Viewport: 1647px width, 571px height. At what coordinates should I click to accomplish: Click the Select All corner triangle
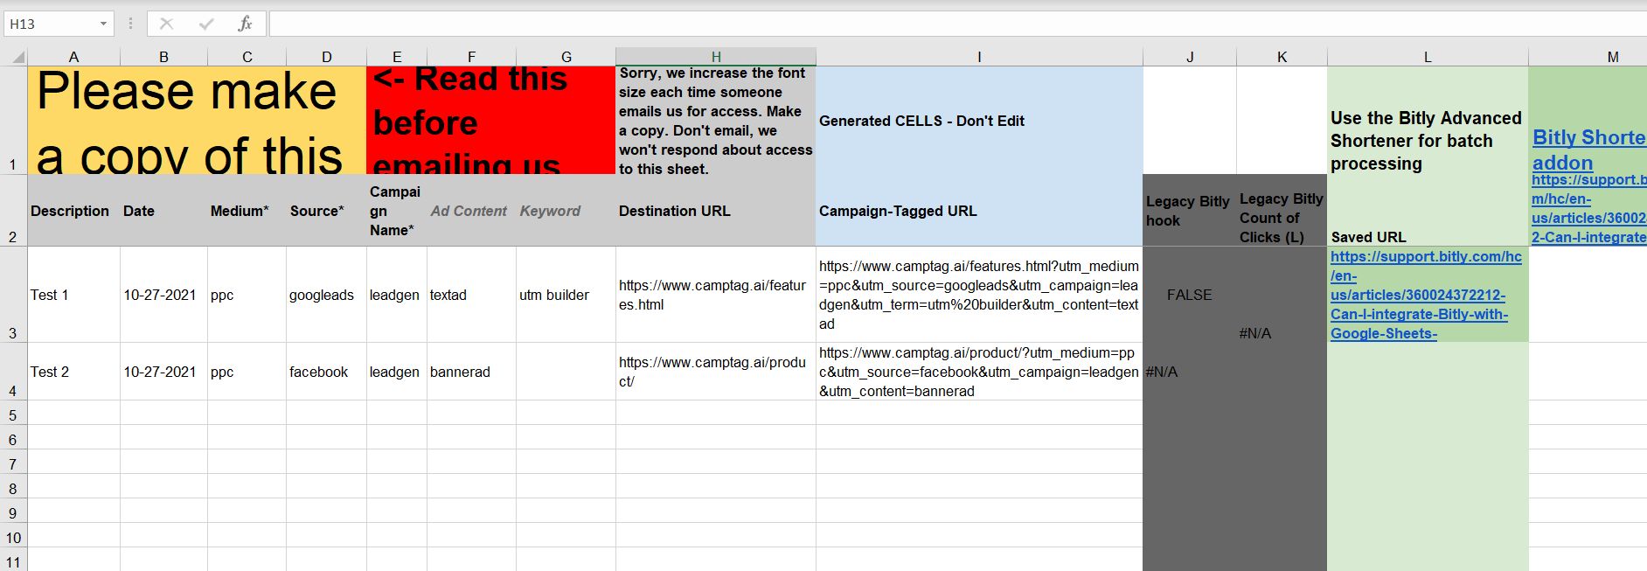click(x=16, y=58)
